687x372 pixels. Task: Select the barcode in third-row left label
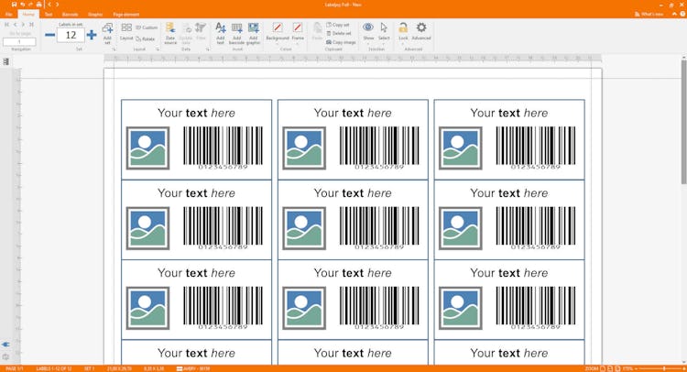223,308
